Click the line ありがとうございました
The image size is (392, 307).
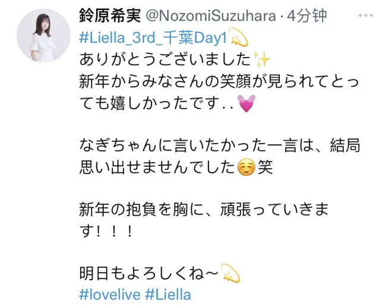(x=165, y=59)
